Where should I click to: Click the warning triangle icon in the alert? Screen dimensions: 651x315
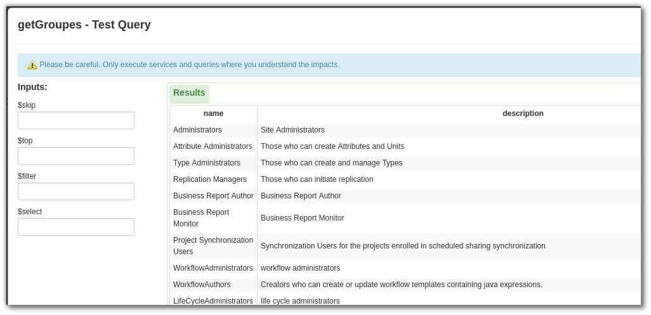32,65
